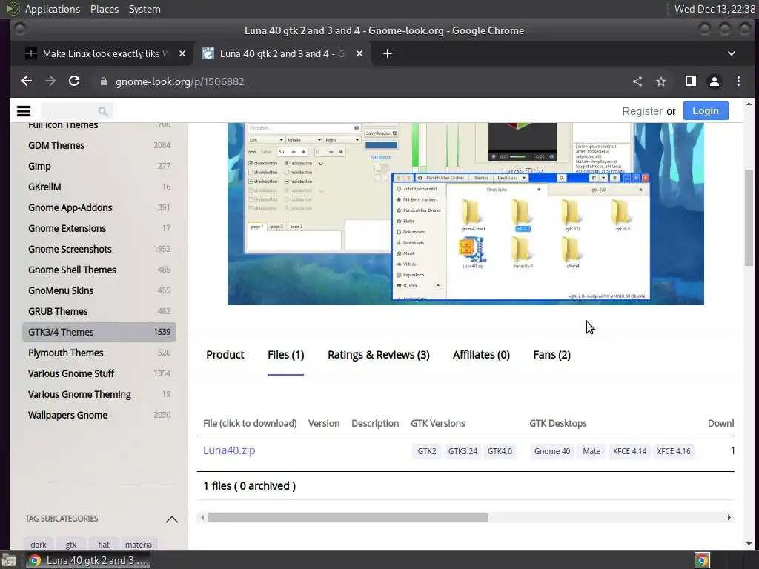759x569 pixels.
Task: Open the Chrome profile avatar icon
Action: (715, 81)
